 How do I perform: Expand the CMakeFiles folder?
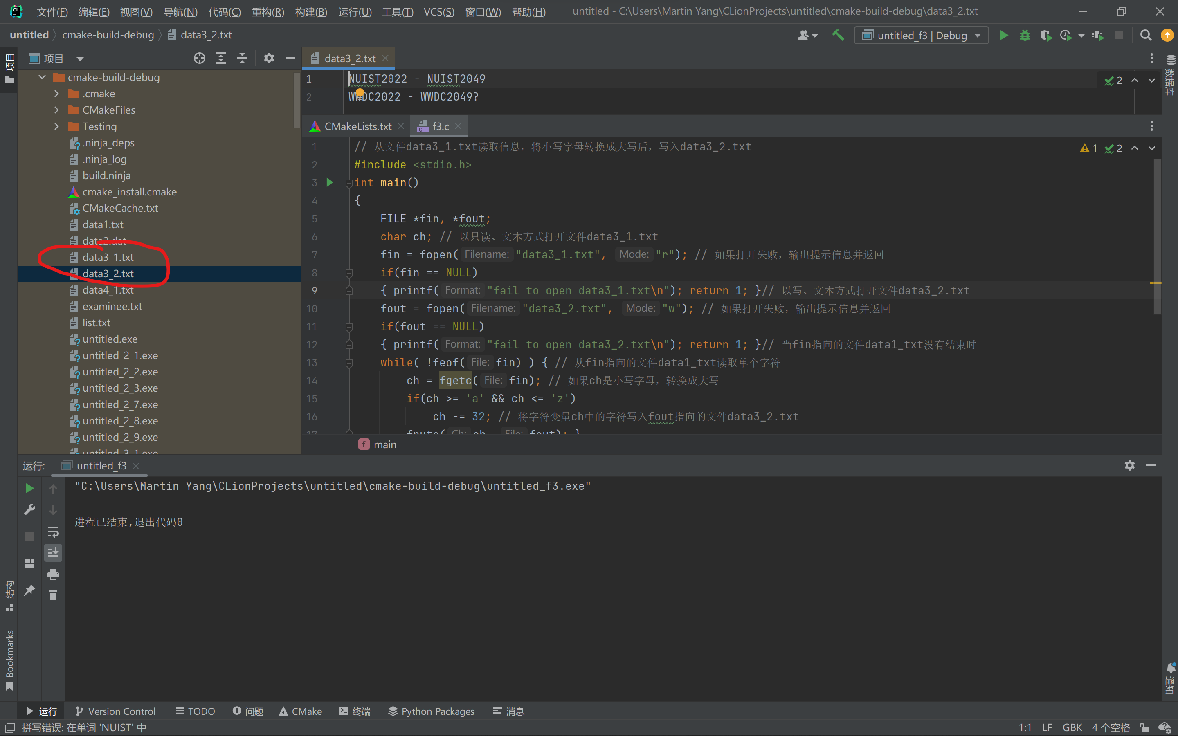coord(56,110)
